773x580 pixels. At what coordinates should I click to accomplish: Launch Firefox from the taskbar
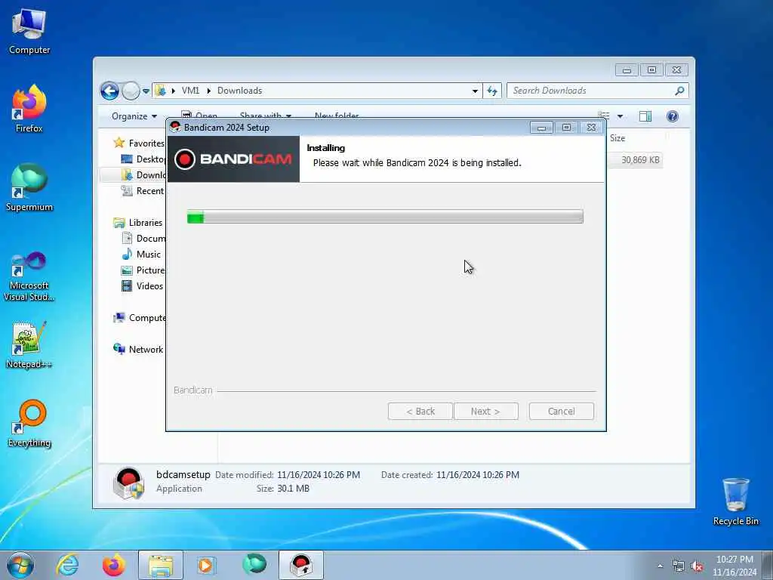(x=114, y=565)
